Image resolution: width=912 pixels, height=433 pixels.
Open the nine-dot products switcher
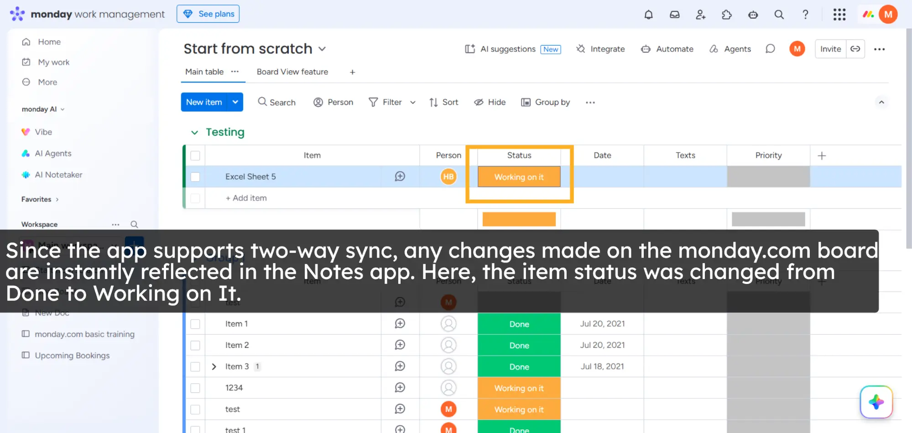(x=839, y=15)
